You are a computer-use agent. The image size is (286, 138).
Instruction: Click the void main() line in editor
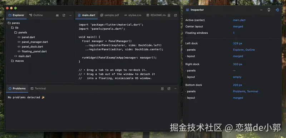click(x=89, y=37)
